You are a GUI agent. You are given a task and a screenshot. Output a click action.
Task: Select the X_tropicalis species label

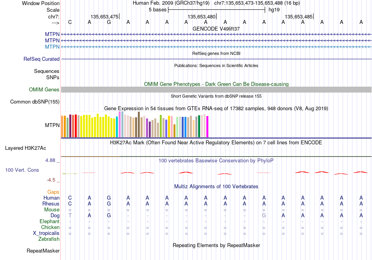[46, 233]
